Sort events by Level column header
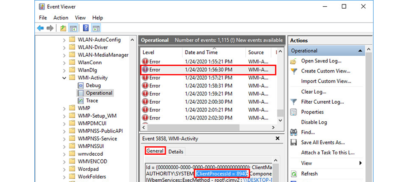The width and height of the screenshot is (408, 182). click(x=161, y=52)
